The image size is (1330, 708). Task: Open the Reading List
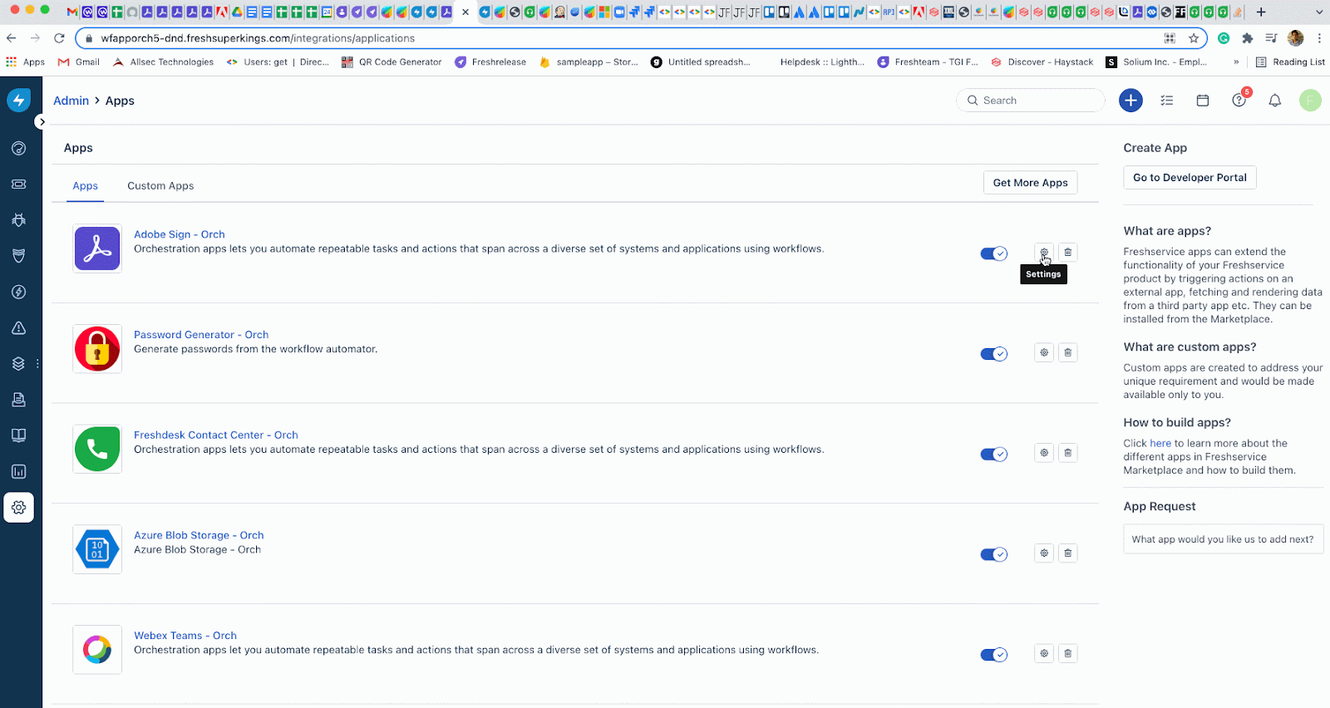click(1290, 62)
